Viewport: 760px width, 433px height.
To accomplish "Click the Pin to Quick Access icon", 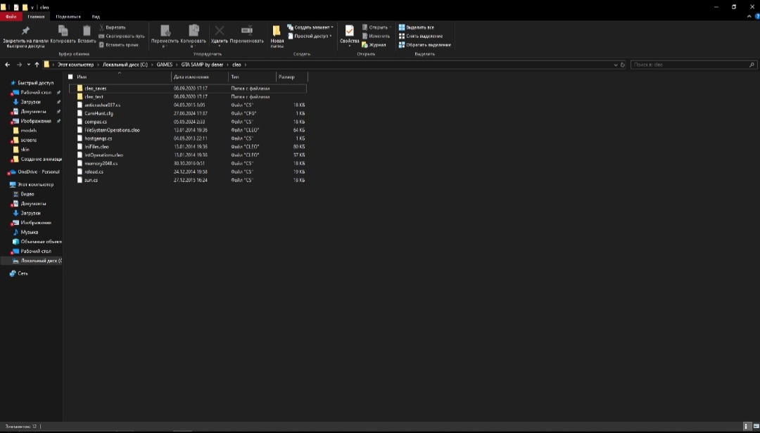I will 26,31.
